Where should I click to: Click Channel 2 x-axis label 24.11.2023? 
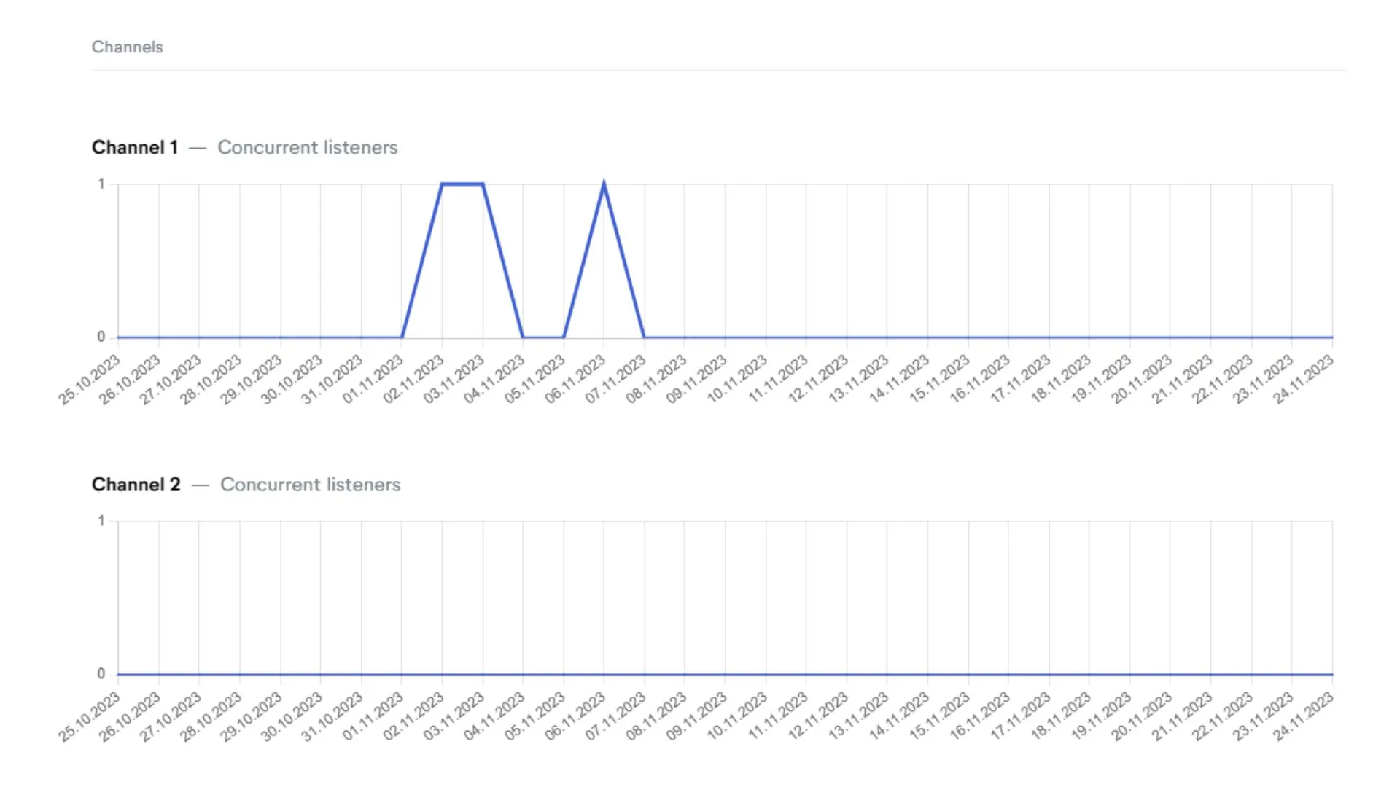tap(1304, 716)
